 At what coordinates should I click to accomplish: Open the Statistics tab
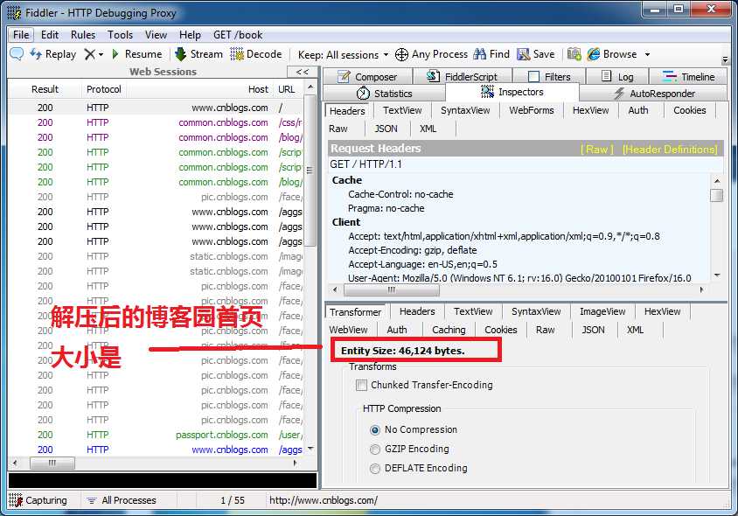[384, 94]
